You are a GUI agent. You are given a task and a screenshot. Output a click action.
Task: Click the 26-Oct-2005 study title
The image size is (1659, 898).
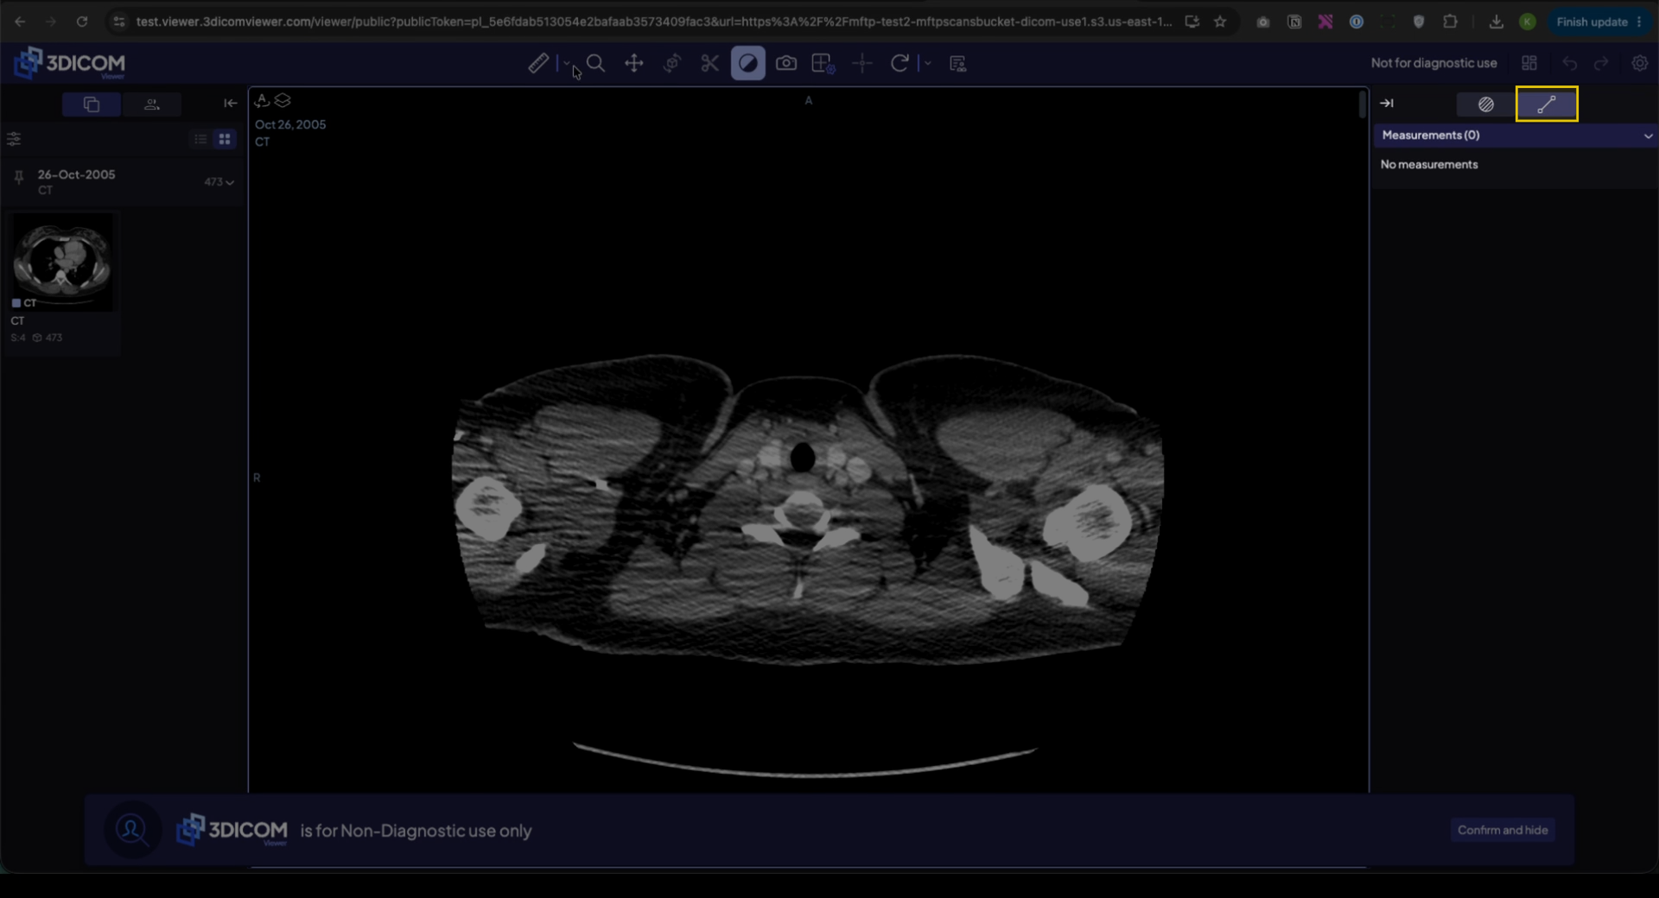coord(76,174)
